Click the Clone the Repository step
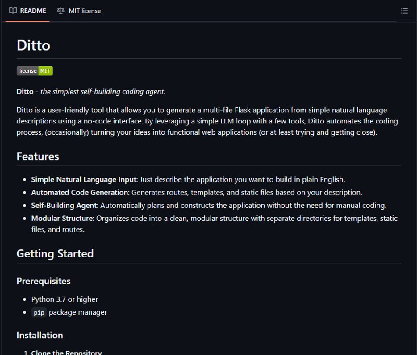Viewport: 417px width, 355px height. pos(67,352)
